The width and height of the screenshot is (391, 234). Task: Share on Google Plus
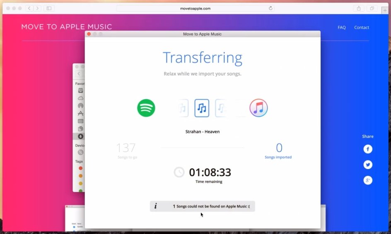coord(368,180)
